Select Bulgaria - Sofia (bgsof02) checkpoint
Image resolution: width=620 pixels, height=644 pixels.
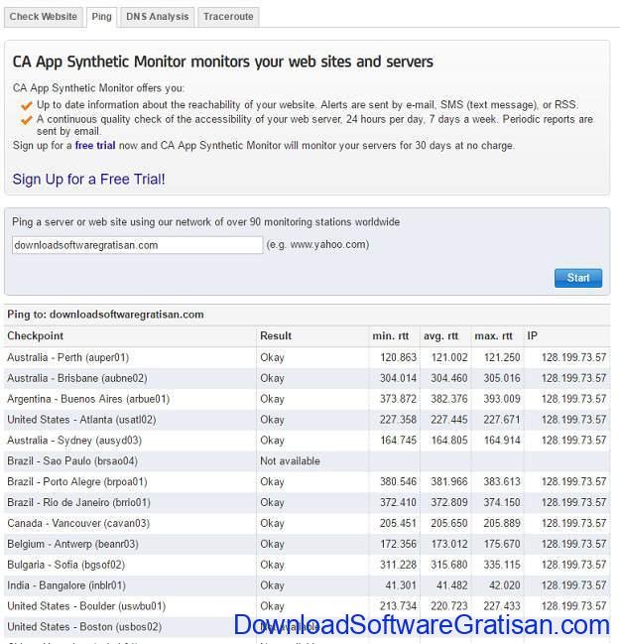click(65, 565)
